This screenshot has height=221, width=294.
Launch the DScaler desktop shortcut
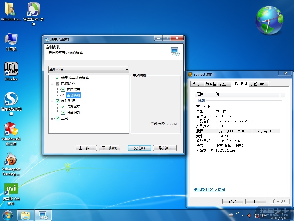[11, 71]
